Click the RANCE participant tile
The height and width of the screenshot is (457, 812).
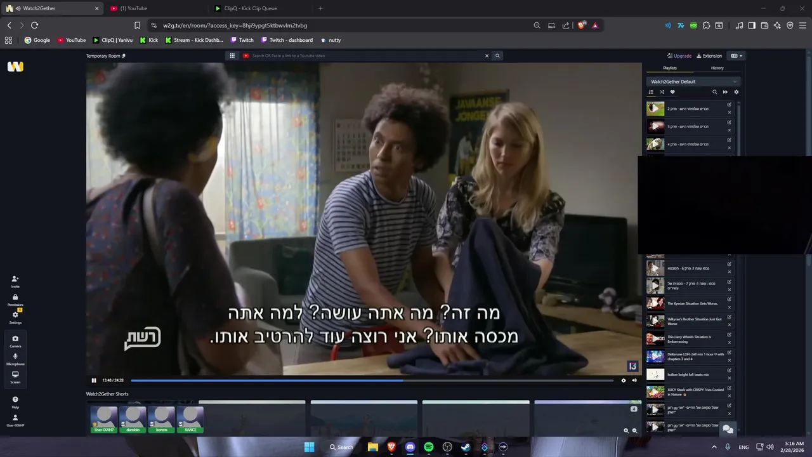click(190, 419)
